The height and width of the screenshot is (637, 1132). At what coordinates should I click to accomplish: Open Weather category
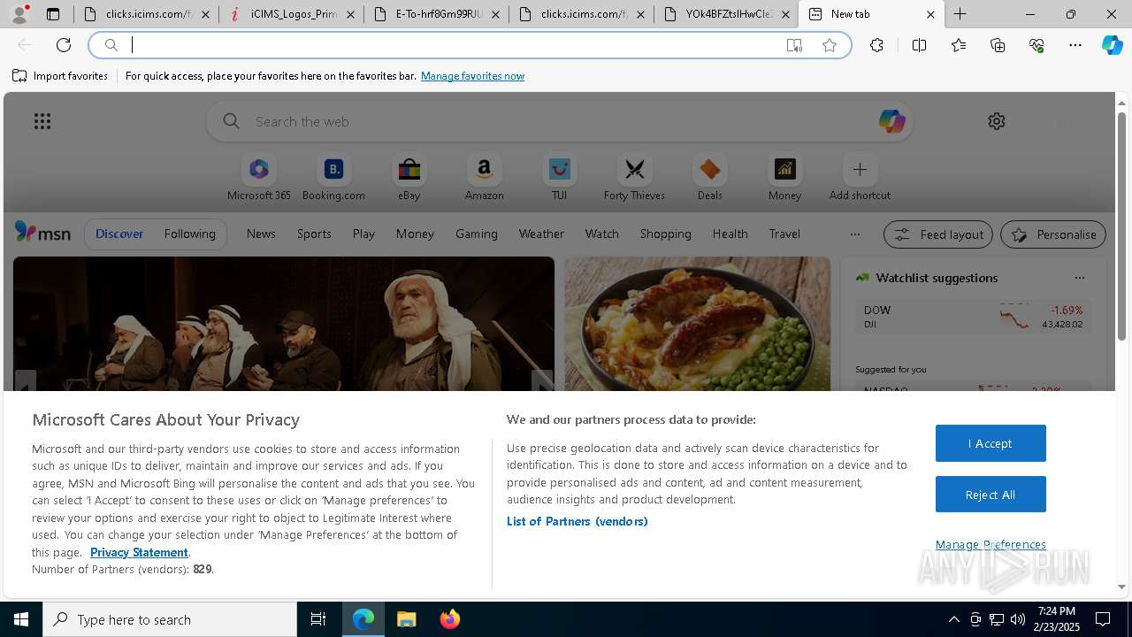tap(541, 234)
